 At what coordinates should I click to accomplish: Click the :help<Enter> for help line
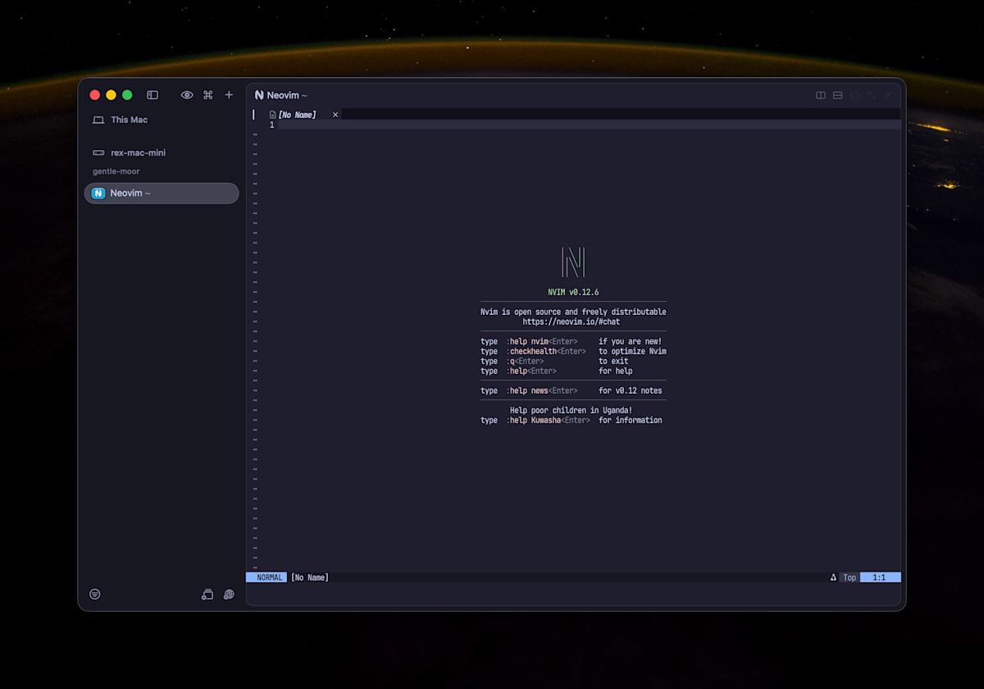tap(557, 371)
